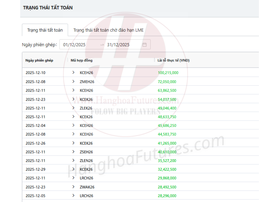Screen dimensions: 269x202
Task: Expand KCEK26 row dated 2025-12-29
Action: click(73, 169)
